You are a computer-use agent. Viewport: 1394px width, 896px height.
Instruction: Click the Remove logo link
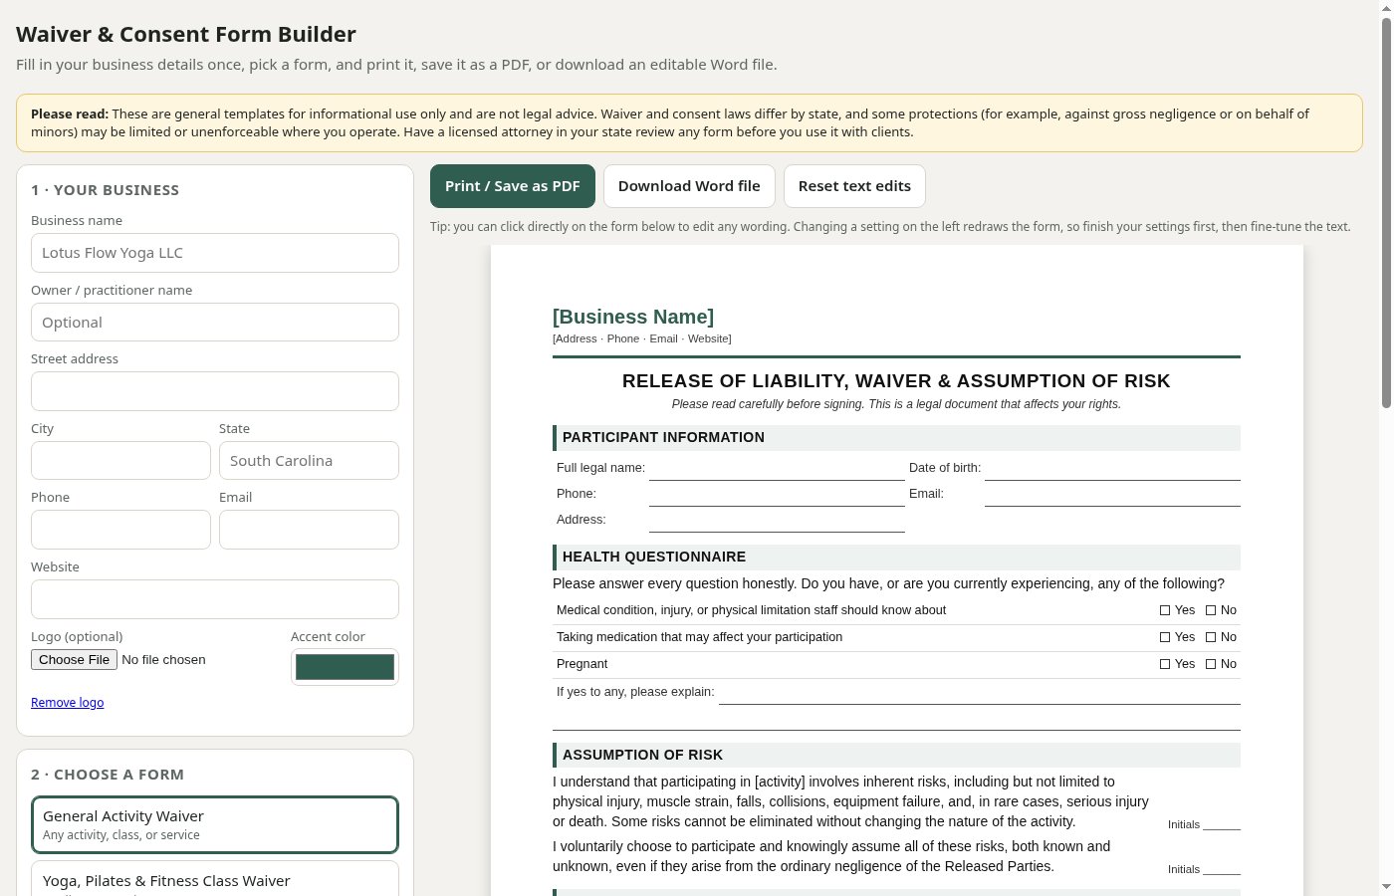point(67,703)
